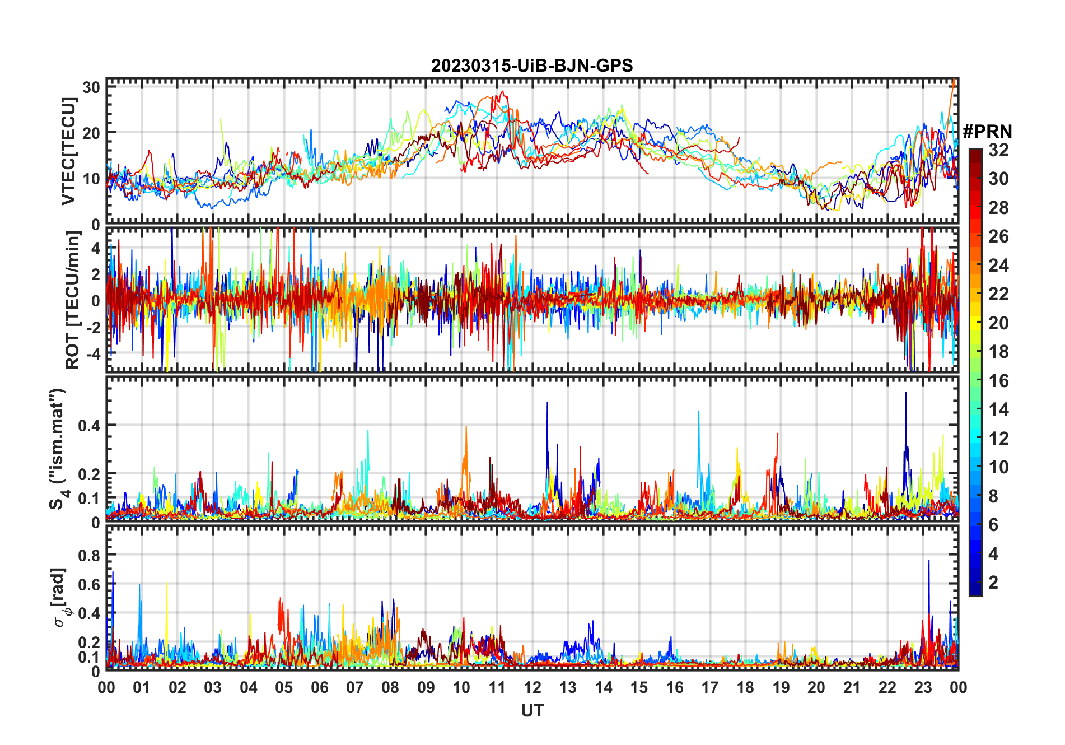1065x745 pixels.
Task: Click the UT x-axis label
Action: (532, 711)
